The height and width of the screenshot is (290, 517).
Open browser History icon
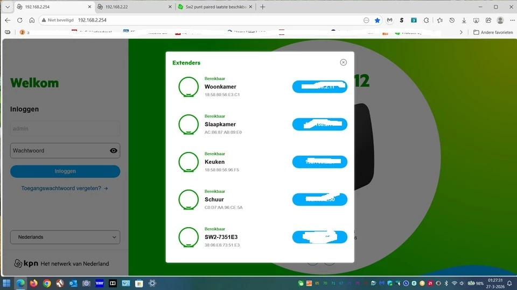[x=452, y=20]
